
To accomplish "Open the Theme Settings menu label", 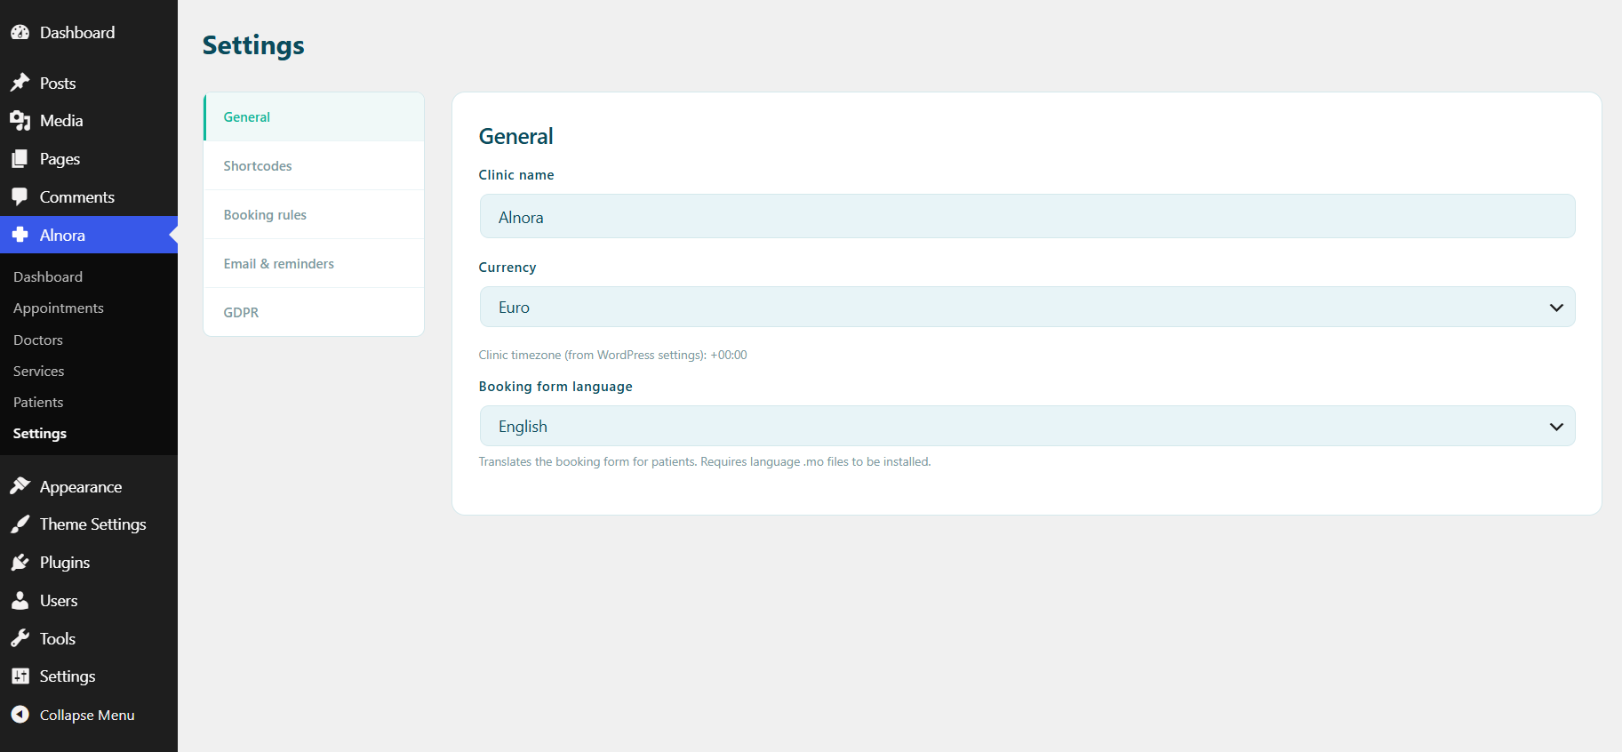I will click(x=93, y=524).
